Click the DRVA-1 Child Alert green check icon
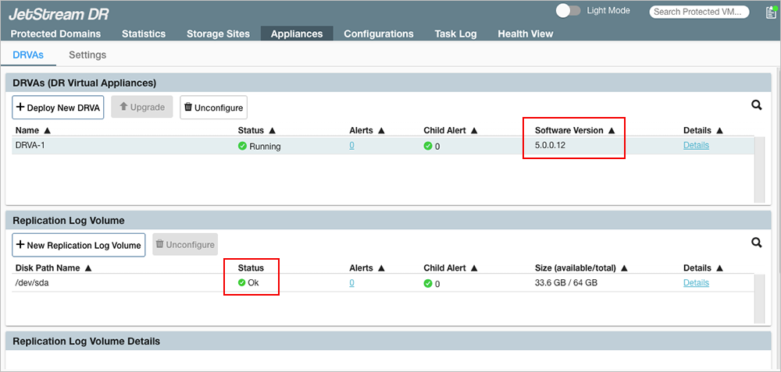Image resolution: width=781 pixels, height=372 pixels. [x=428, y=146]
